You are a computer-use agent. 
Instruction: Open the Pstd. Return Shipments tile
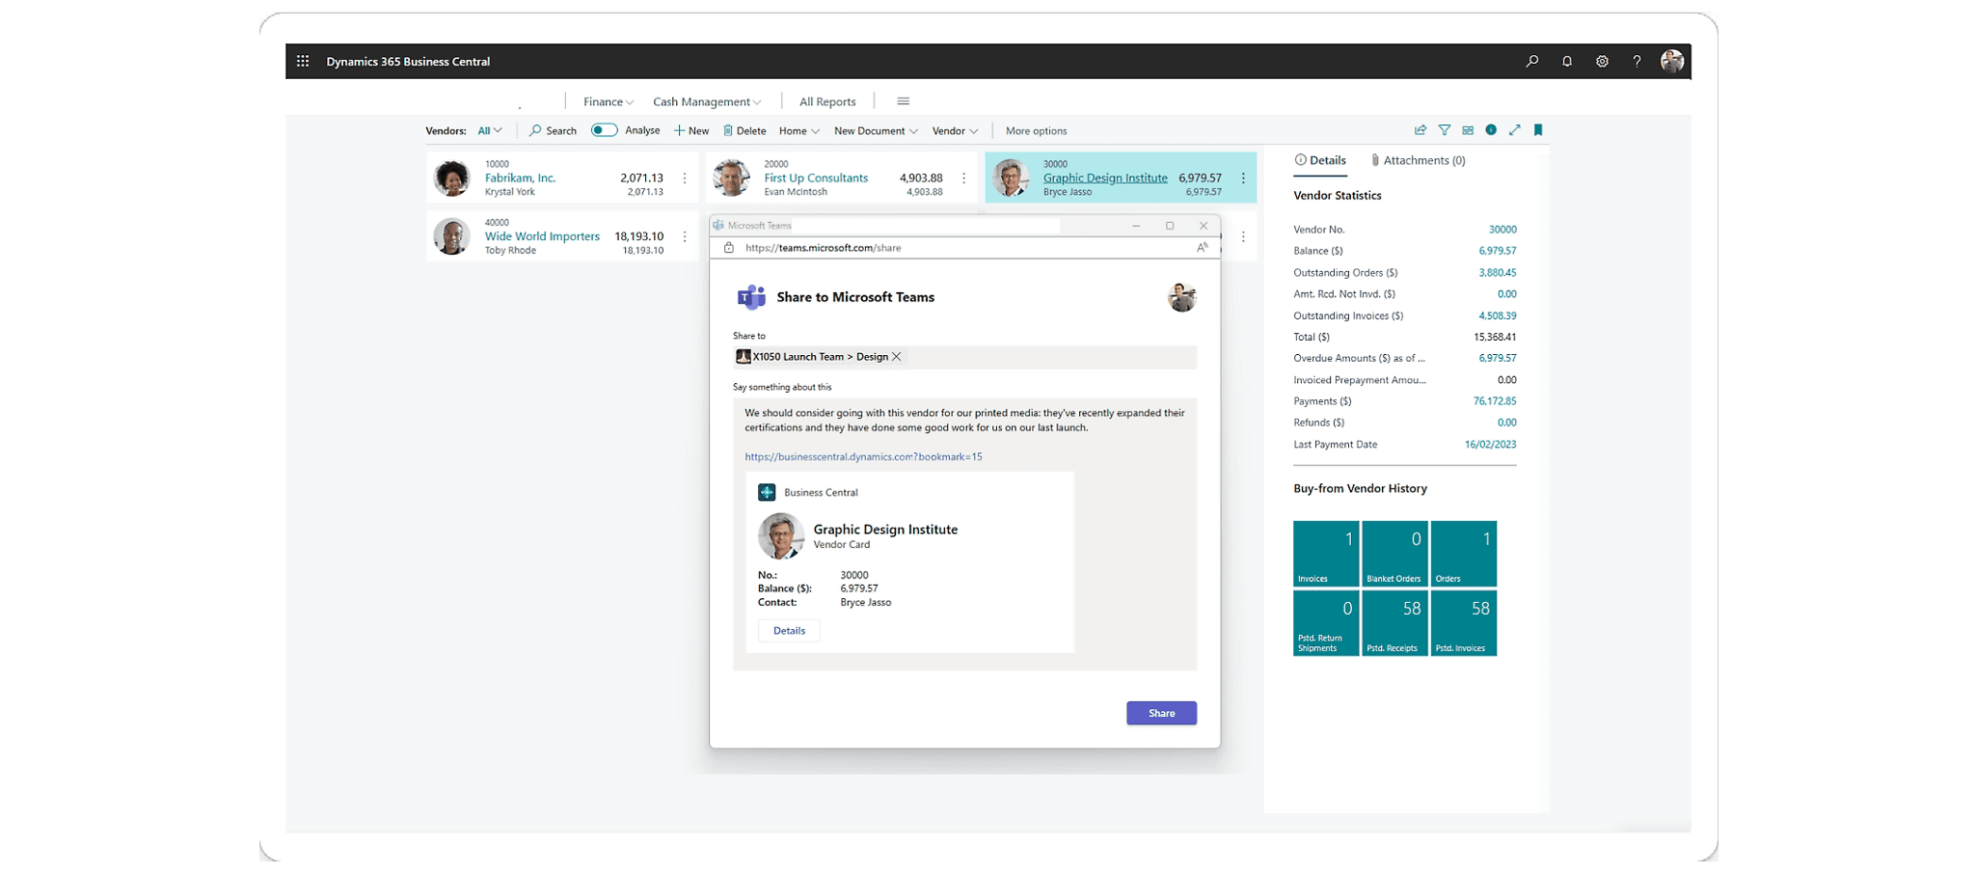(x=1326, y=623)
